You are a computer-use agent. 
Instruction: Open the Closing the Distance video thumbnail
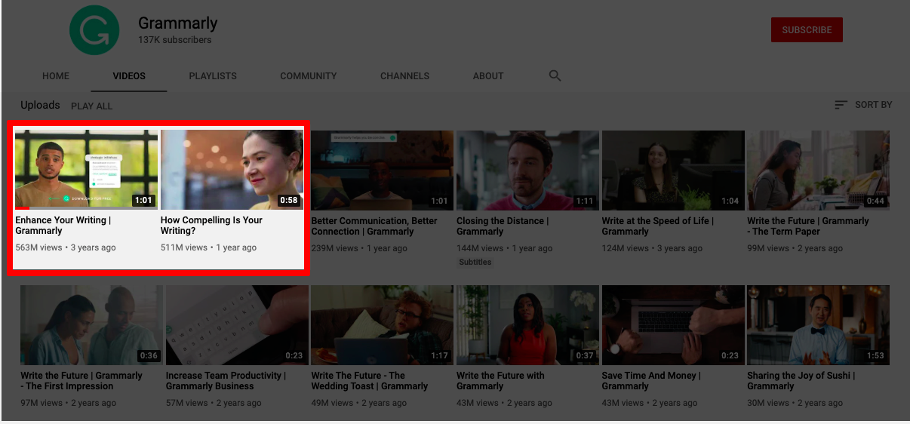[x=527, y=171]
